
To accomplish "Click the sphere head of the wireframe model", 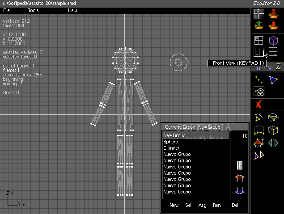I will pyautogui.click(x=125, y=60).
